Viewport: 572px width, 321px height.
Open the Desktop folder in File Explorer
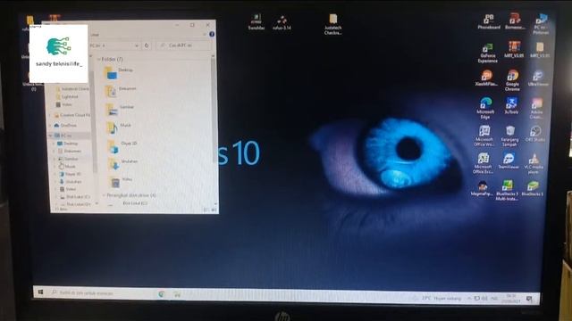tap(119, 72)
